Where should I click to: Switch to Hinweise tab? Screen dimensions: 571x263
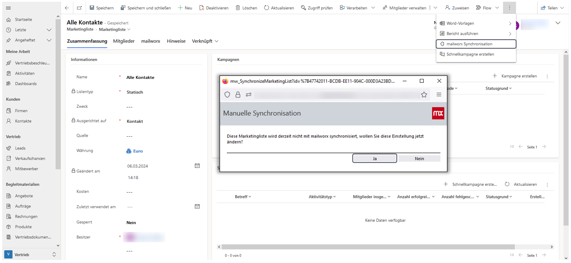pos(176,41)
